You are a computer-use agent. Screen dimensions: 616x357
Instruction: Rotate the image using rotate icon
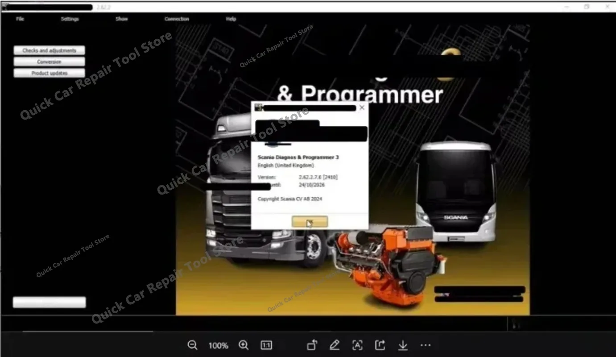[x=312, y=345]
